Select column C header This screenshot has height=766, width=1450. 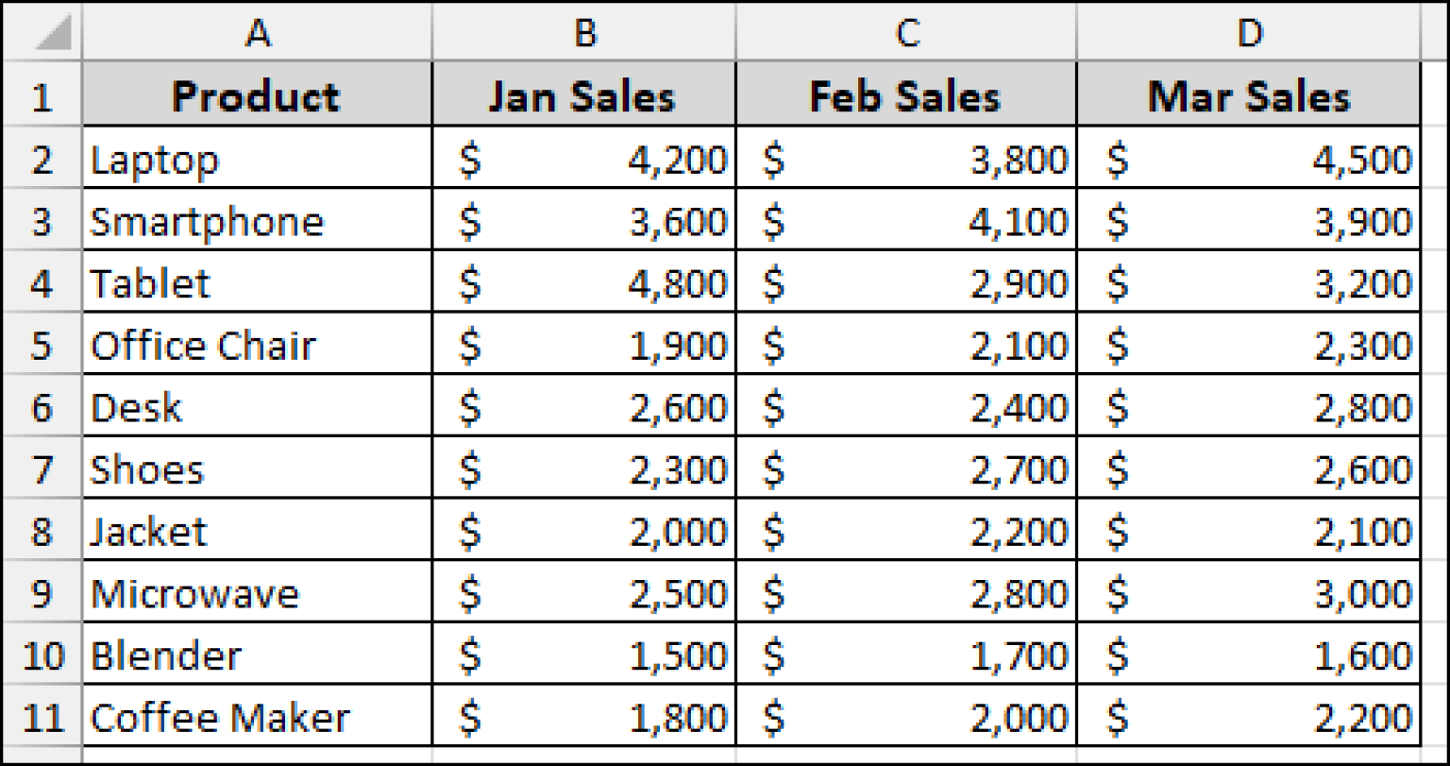click(x=906, y=33)
